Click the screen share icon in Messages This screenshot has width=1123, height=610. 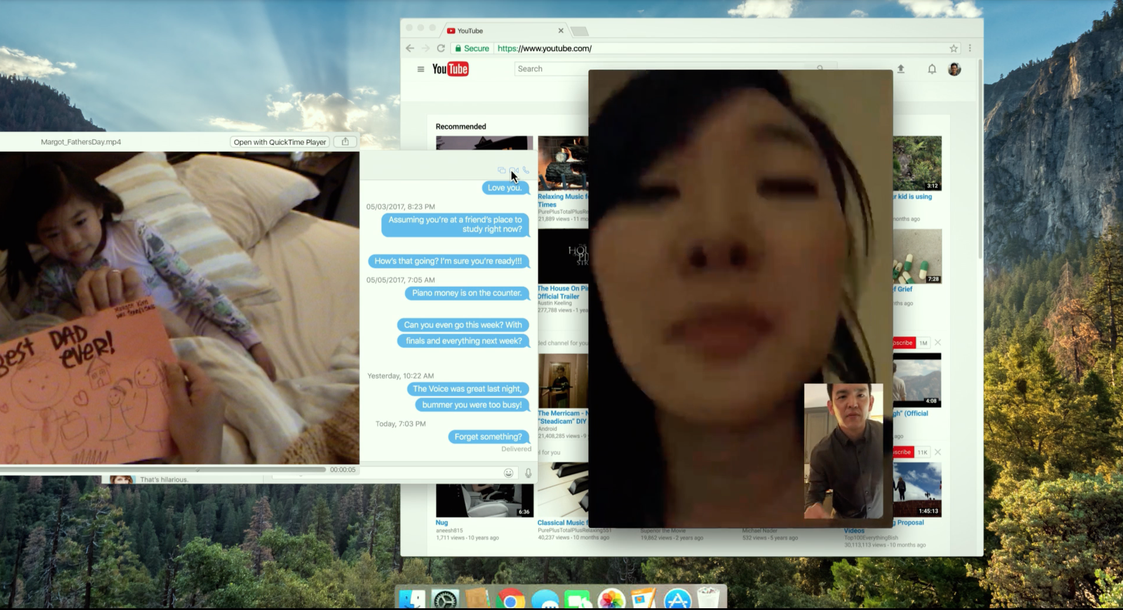(x=501, y=170)
